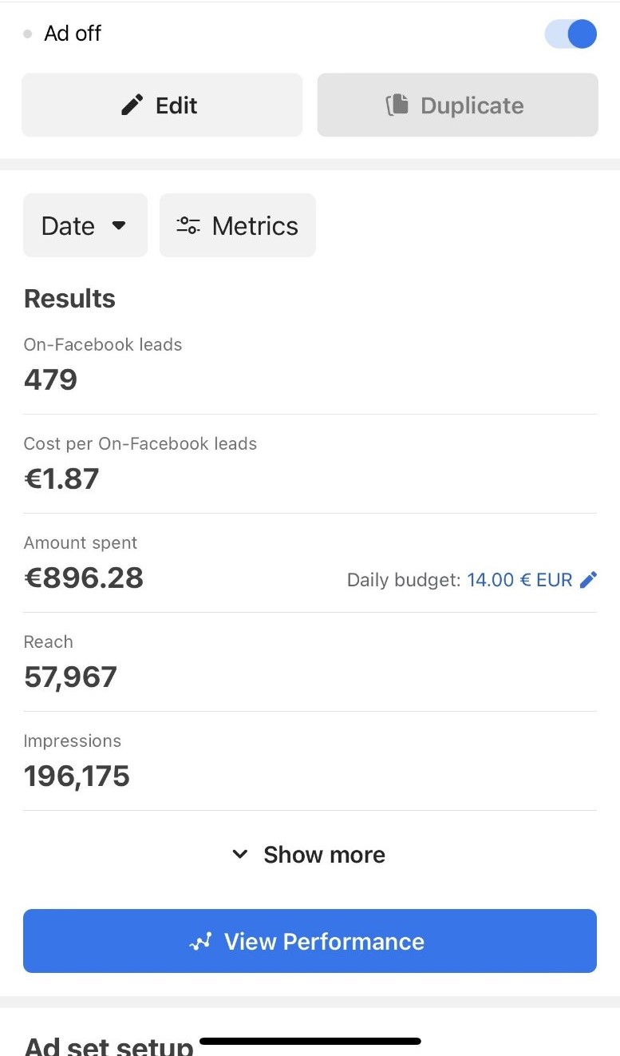Tap the Metrics label text
Image resolution: width=620 pixels, height=1056 pixels.
click(255, 226)
